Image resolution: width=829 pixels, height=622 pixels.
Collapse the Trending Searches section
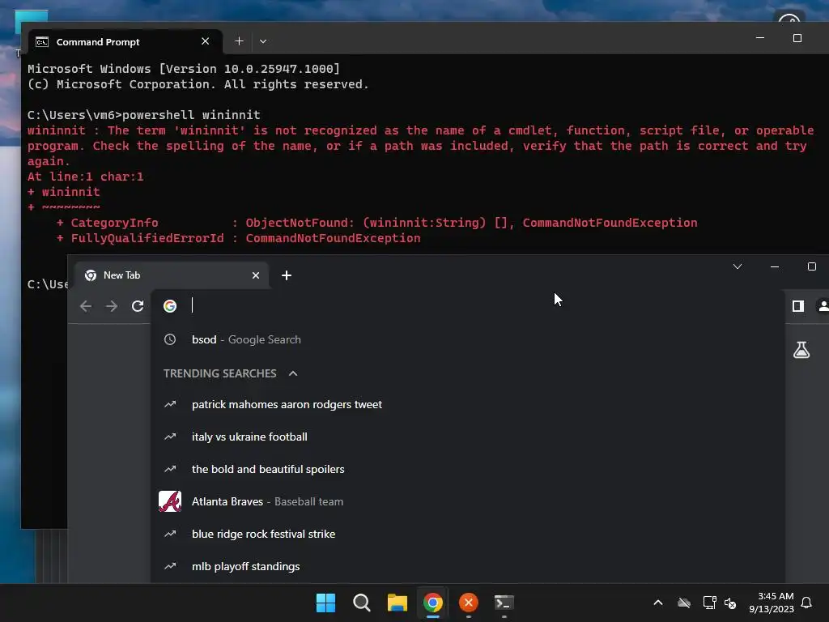pos(293,373)
